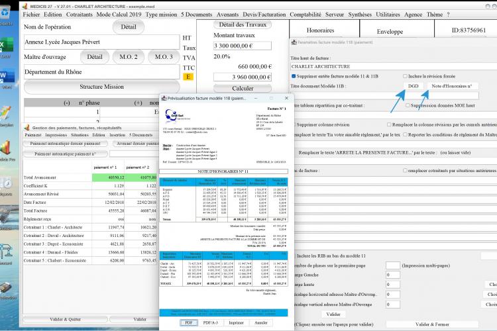Viewport: 497px width, 331px height.
Task: Click the Paiement automatique paiement n° button
Action: (66, 154)
